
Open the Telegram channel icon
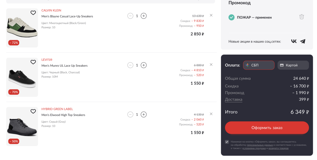click(303, 41)
